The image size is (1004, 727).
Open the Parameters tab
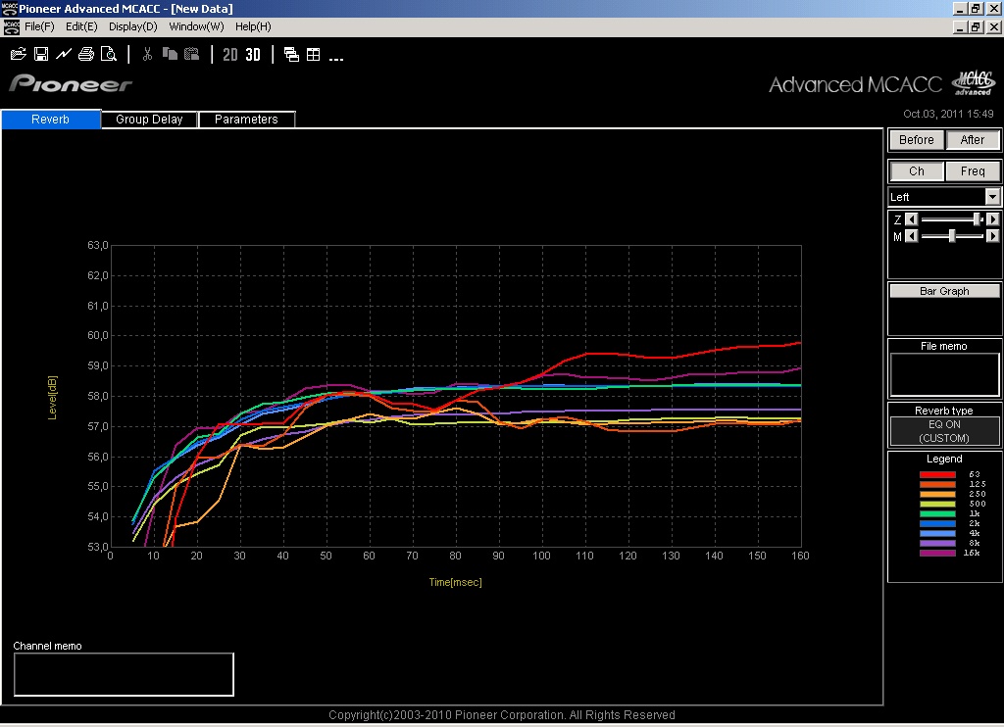(x=246, y=120)
